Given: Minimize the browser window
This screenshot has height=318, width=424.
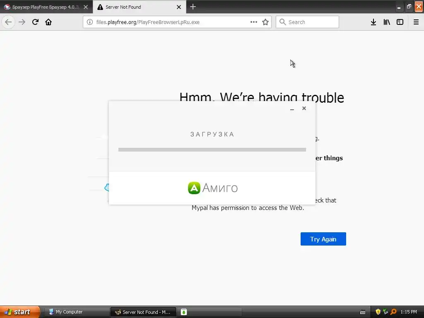Looking at the screenshot, I should [x=399, y=7].
